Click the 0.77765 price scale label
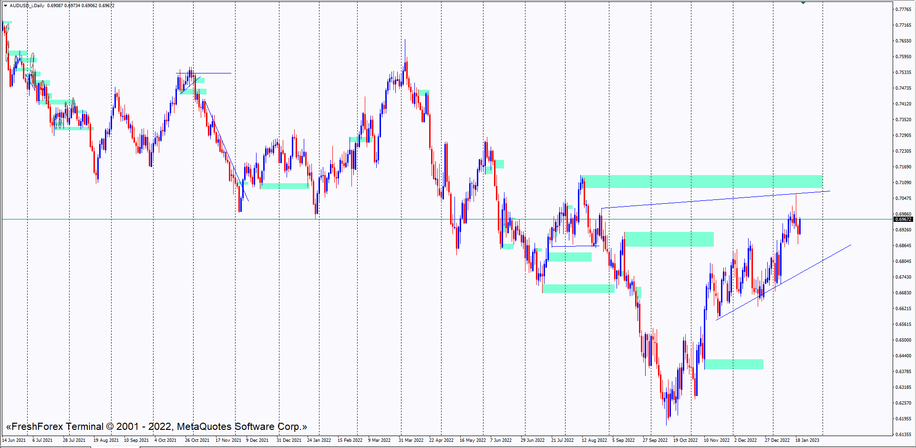This screenshot has width=916, height=448. 903,10
